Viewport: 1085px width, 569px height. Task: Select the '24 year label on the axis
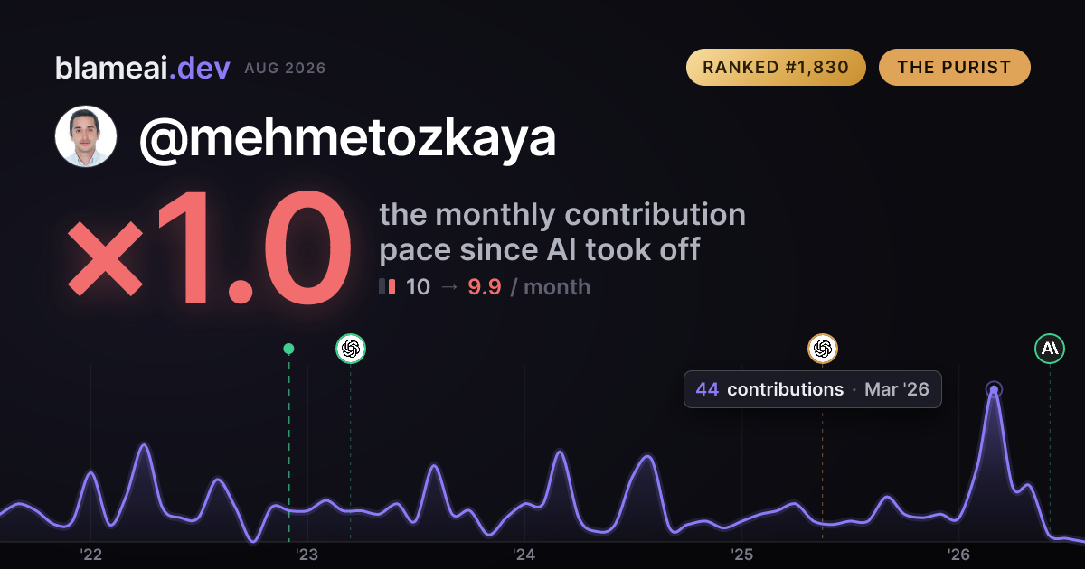[524, 555]
